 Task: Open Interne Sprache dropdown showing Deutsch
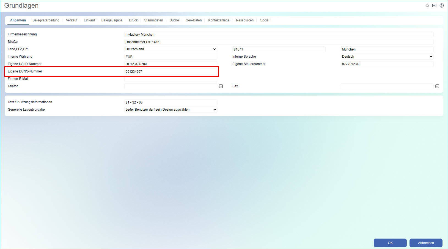coord(387,57)
